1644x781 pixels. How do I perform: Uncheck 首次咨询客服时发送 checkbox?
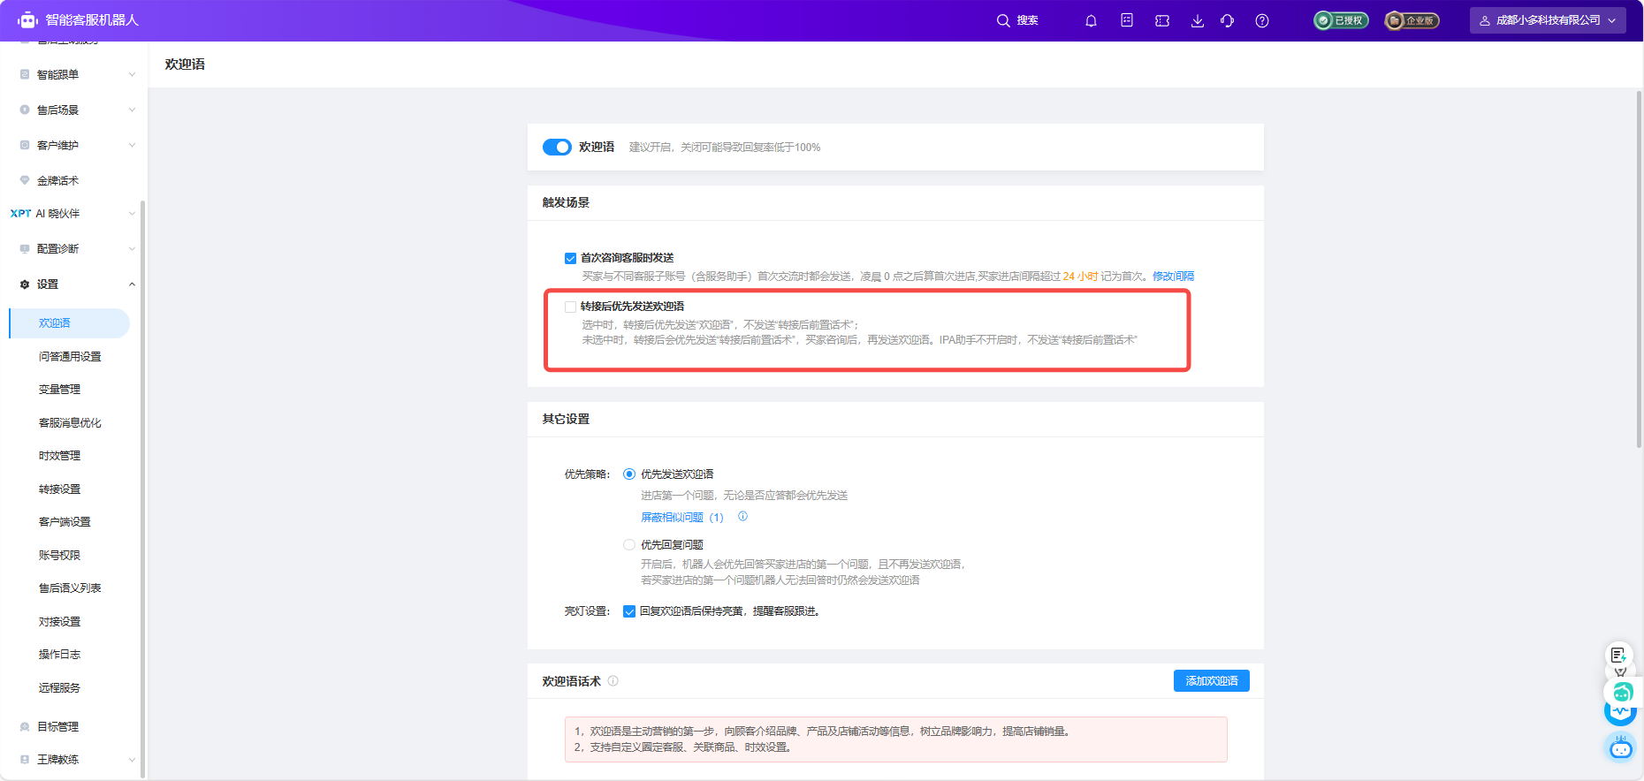coord(570,258)
